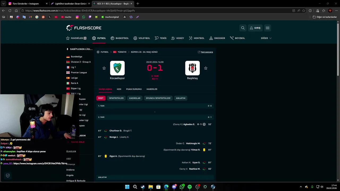Click the substitution icon for Hekimoglu M.

(x=204, y=144)
